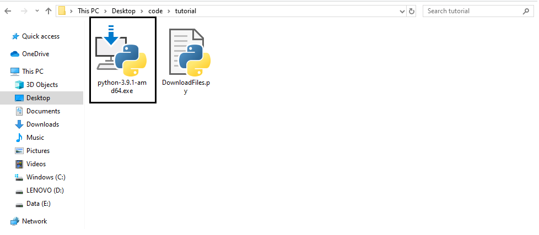Open the recent locations dropdown arrow
The image size is (539, 235).
pos(37,11)
